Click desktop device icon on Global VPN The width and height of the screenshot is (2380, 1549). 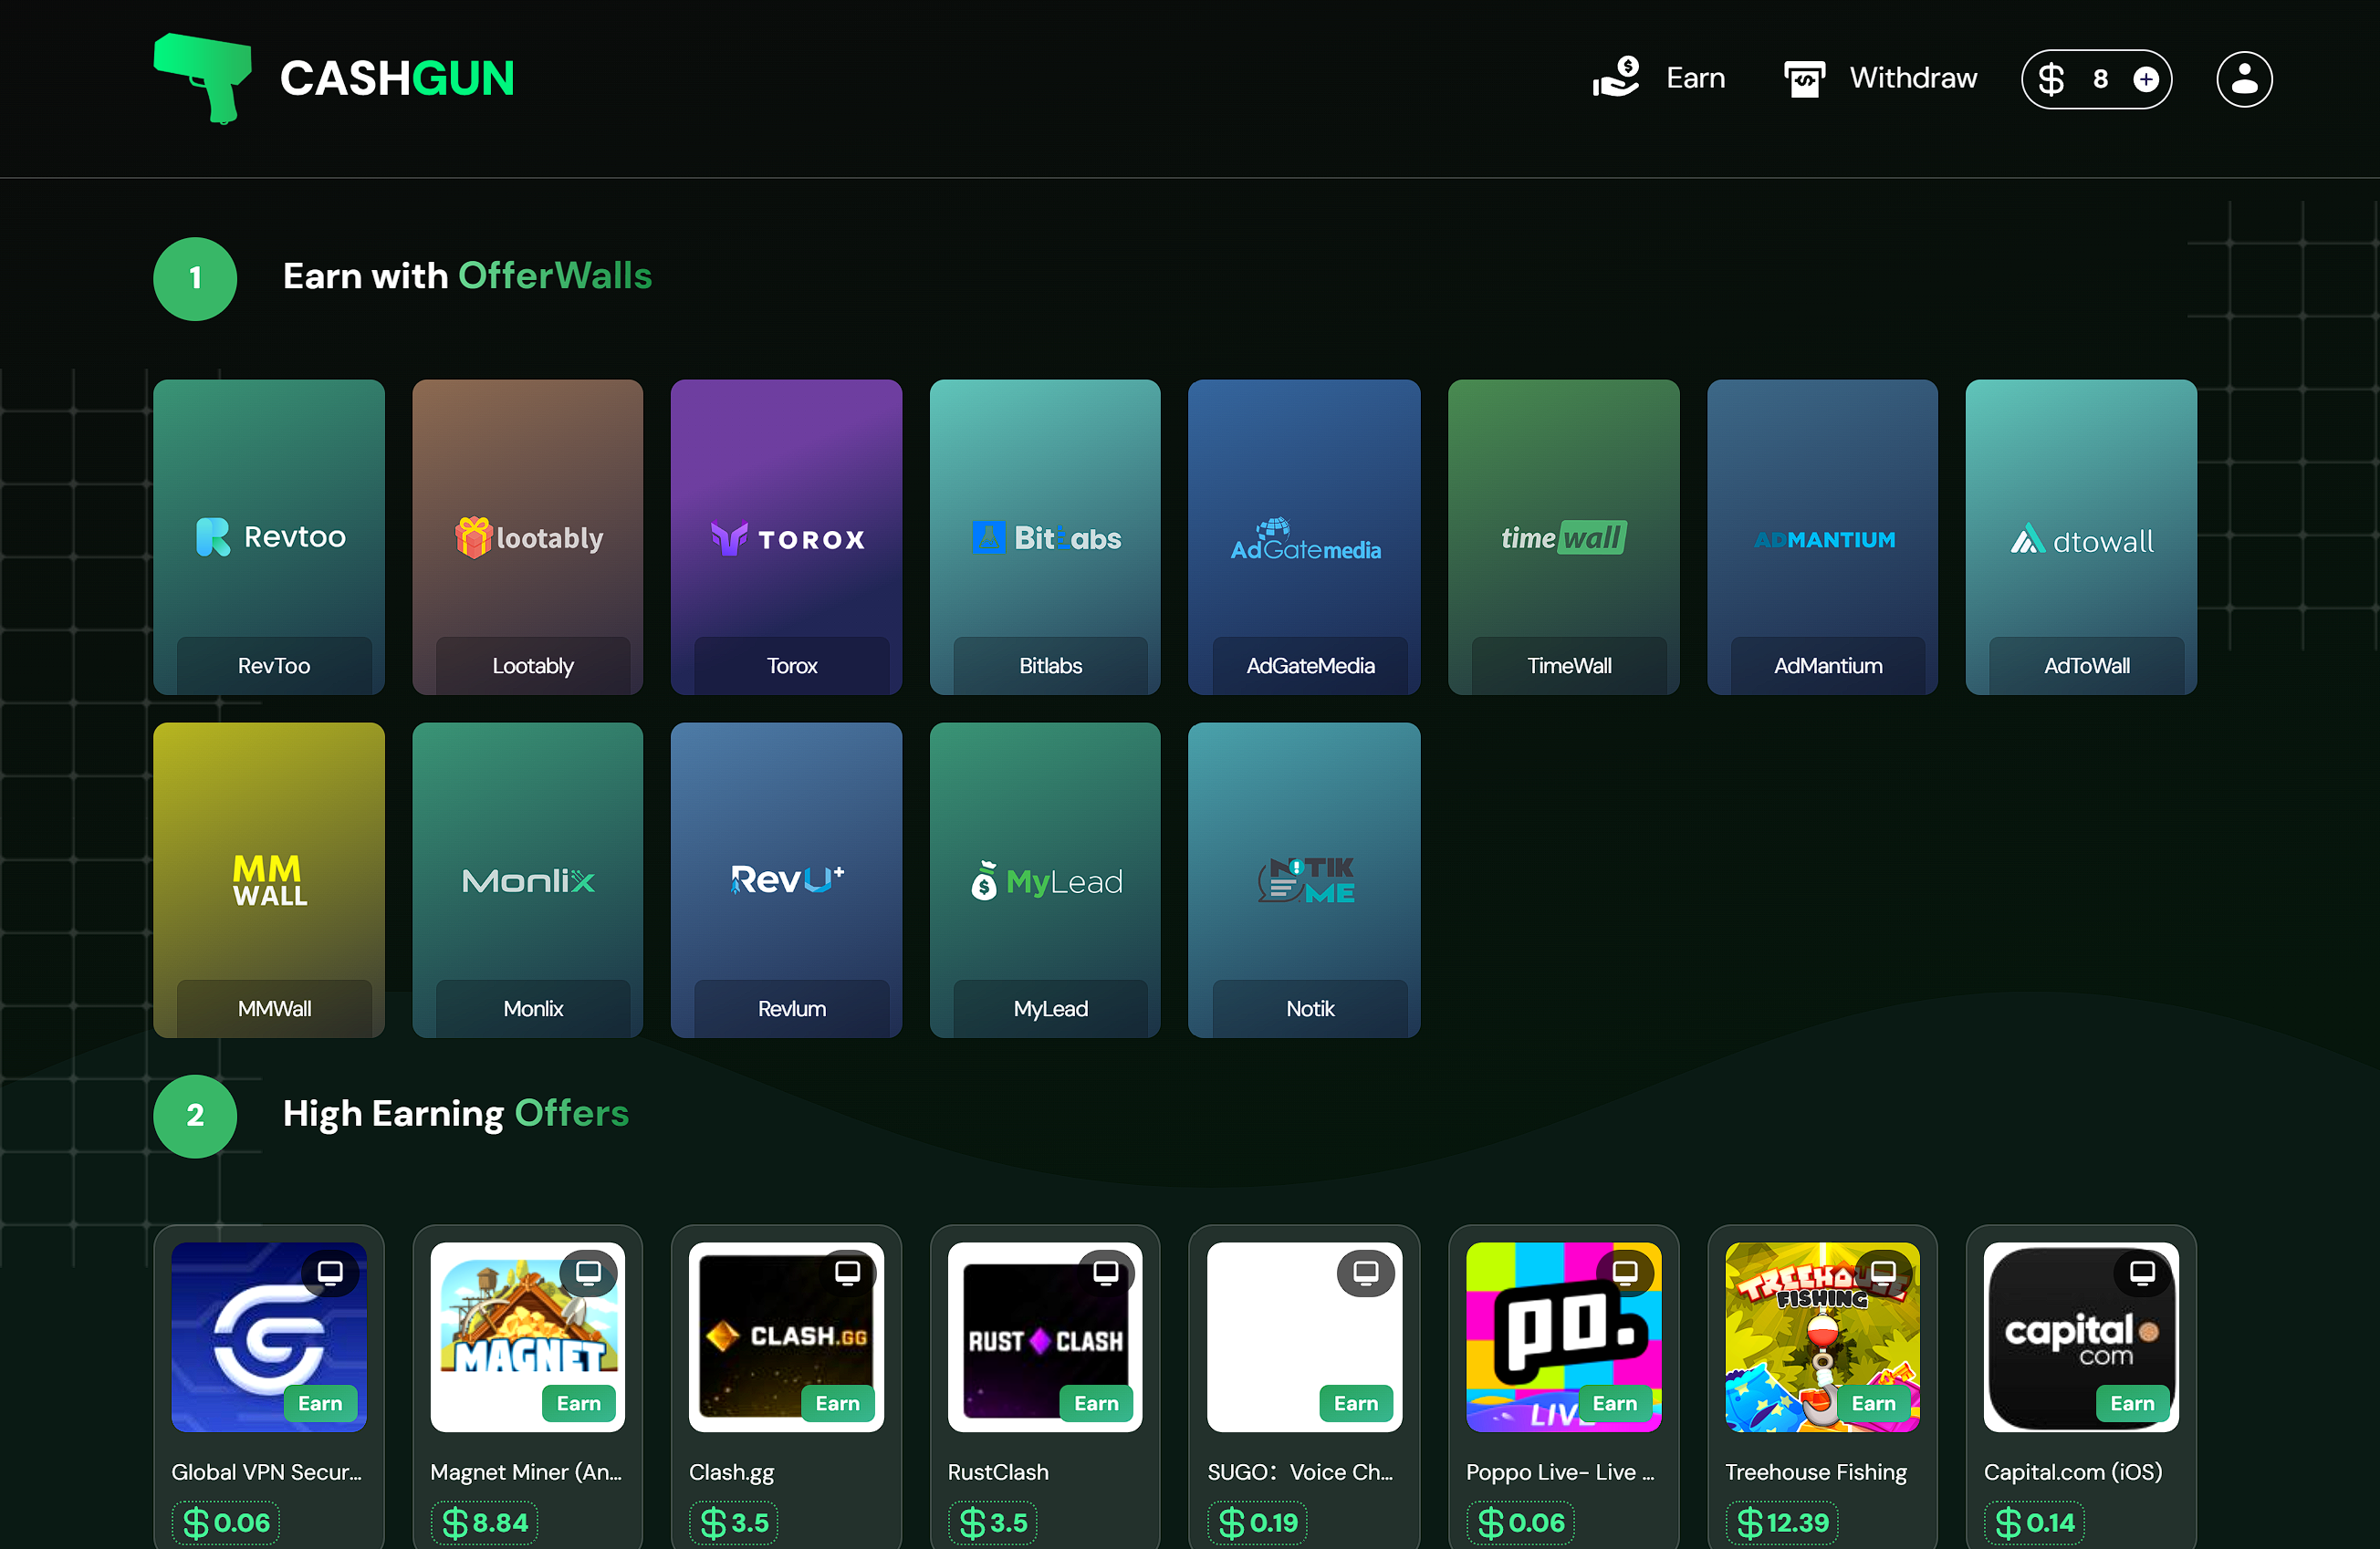click(330, 1273)
